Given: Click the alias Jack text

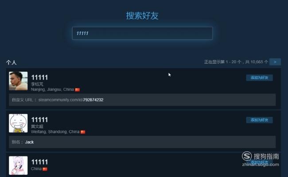Looking at the screenshot, I should point(29,142).
